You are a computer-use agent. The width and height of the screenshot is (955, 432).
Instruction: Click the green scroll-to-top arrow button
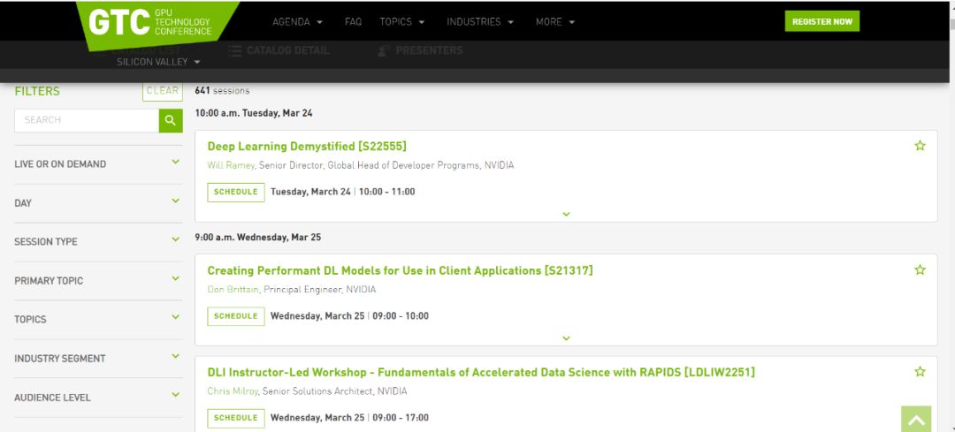pyautogui.click(x=916, y=419)
